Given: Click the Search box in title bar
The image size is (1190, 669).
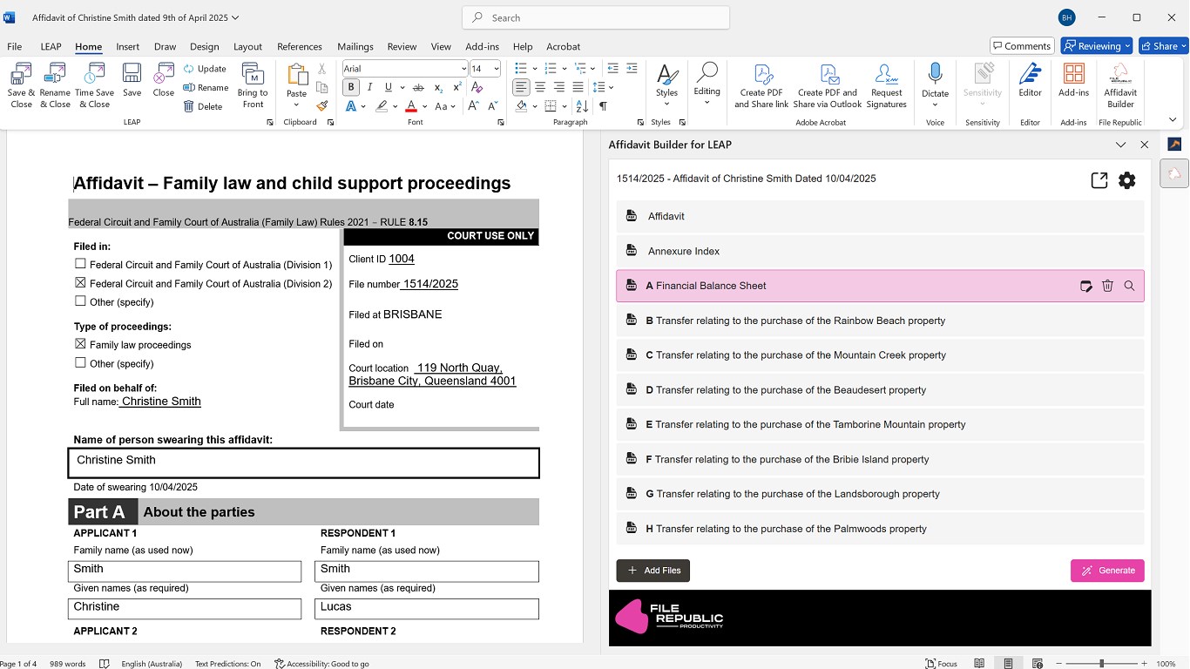Looking at the screenshot, I should tap(596, 17).
